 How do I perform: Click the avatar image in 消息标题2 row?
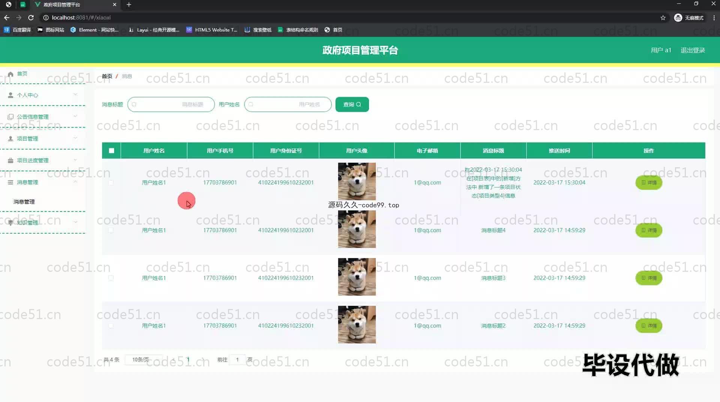pyautogui.click(x=357, y=324)
